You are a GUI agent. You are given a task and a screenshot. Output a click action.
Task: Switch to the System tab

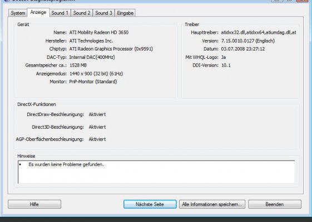18,13
